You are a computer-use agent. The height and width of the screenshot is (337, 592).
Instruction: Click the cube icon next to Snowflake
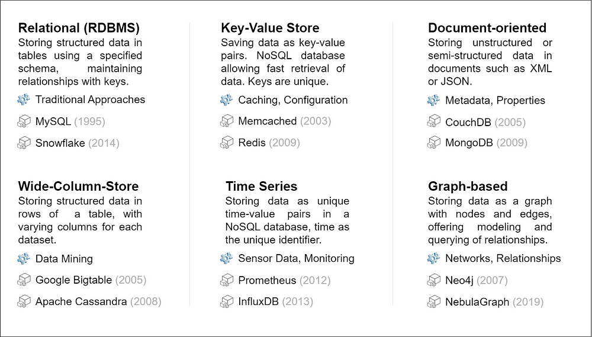[24, 143]
